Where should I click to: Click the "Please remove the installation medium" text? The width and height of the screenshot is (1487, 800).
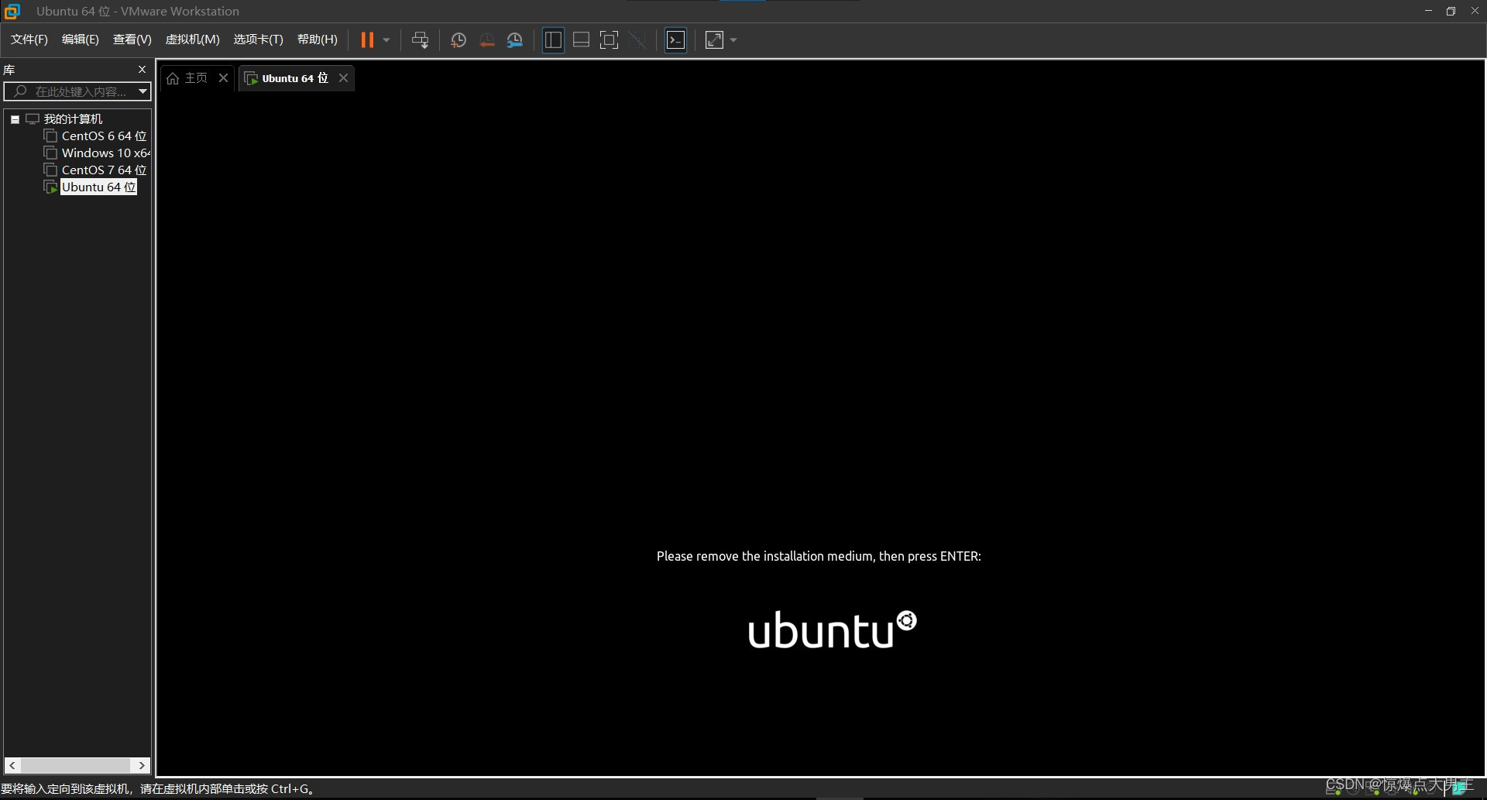point(819,556)
